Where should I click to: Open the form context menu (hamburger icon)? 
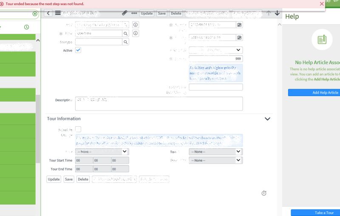(x=58, y=13)
